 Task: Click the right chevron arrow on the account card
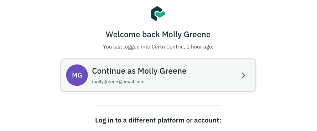(243, 75)
